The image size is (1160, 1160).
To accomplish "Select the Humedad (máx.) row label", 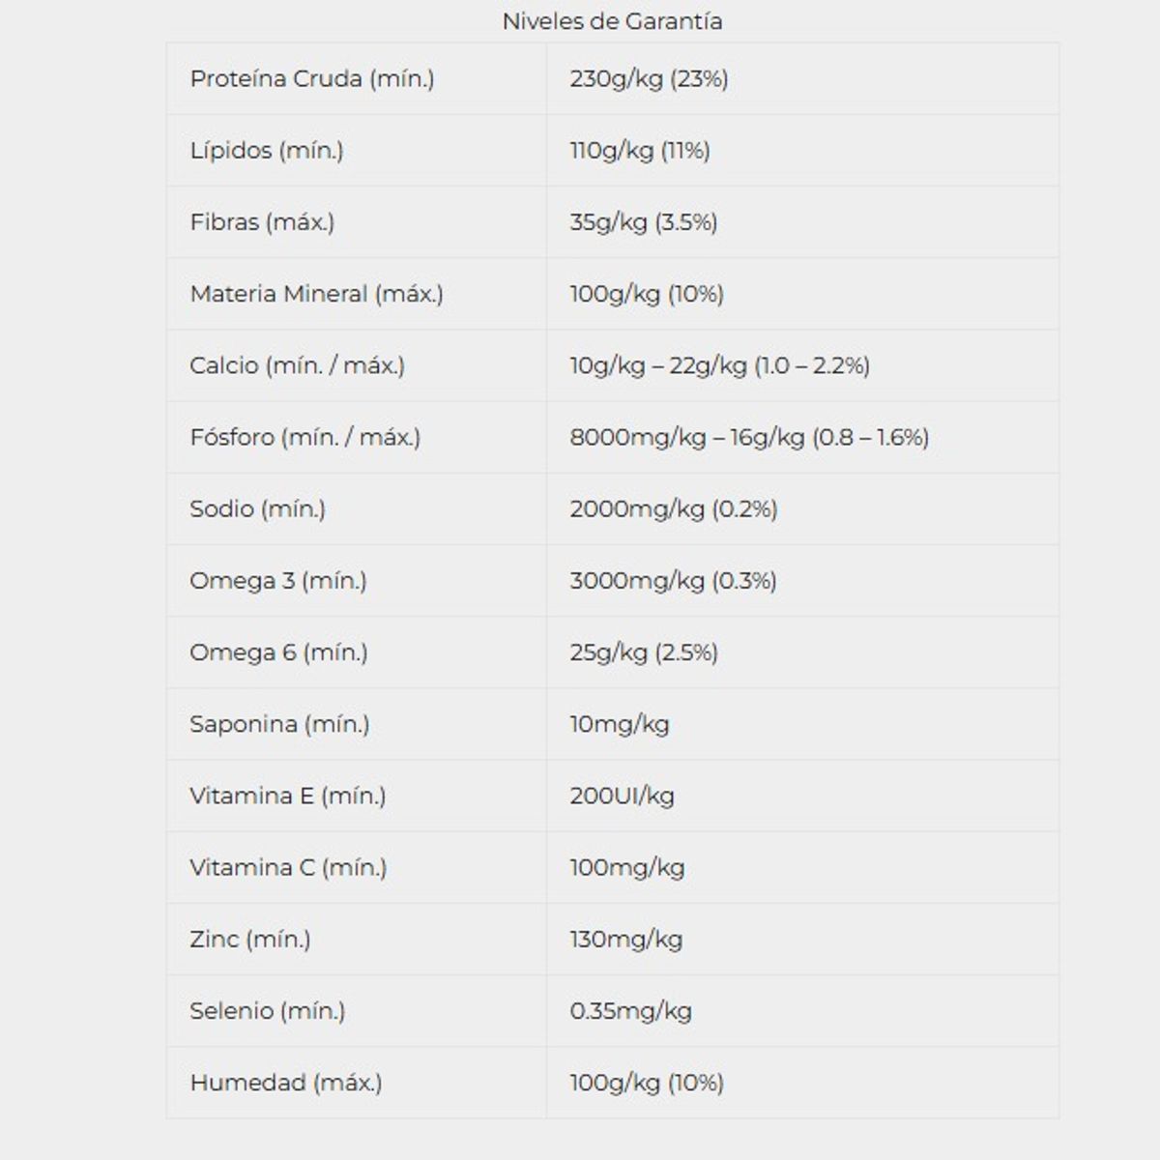I will (286, 1082).
